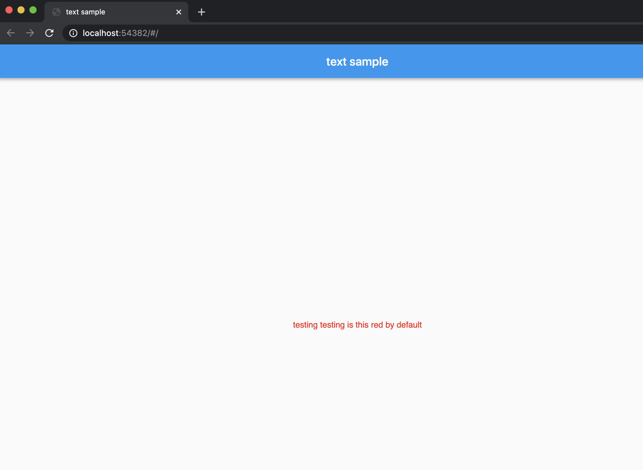
Task: Open a new tab with the plus icon
Action: [x=201, y=12]
